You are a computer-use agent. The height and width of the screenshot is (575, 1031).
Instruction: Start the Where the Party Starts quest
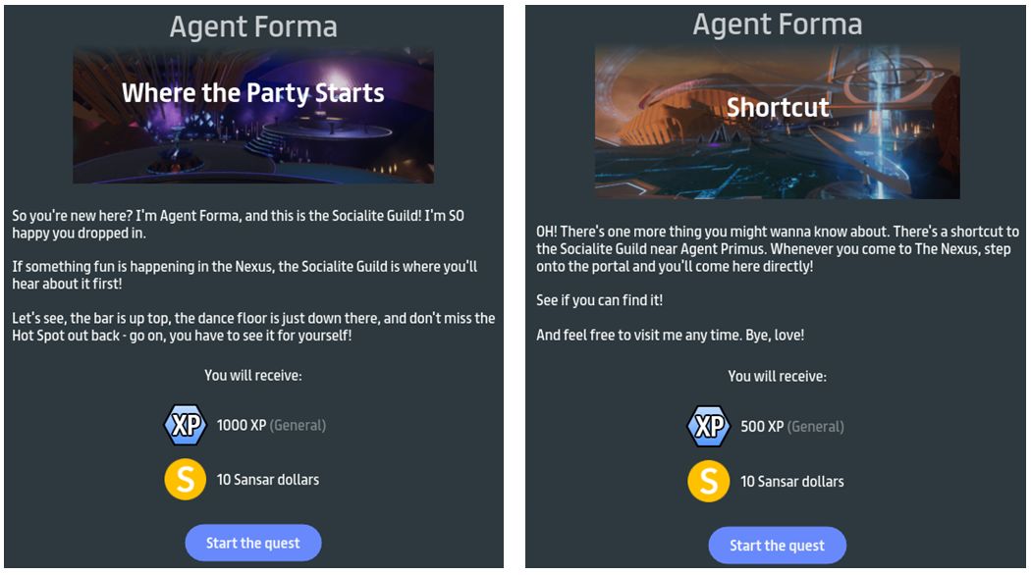click(x=253, y=544)
